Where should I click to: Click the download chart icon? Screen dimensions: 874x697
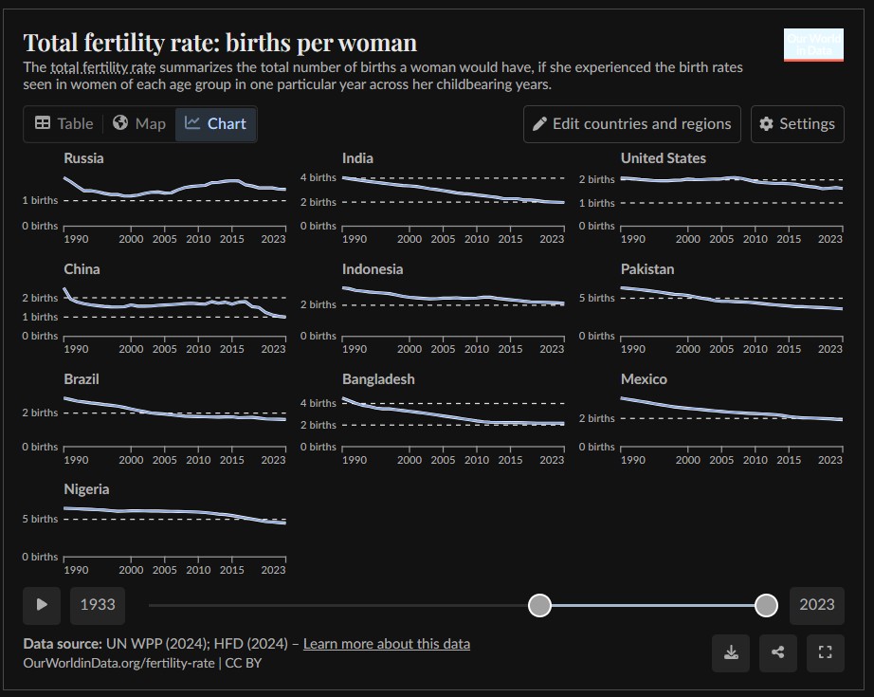pos(731,652)
